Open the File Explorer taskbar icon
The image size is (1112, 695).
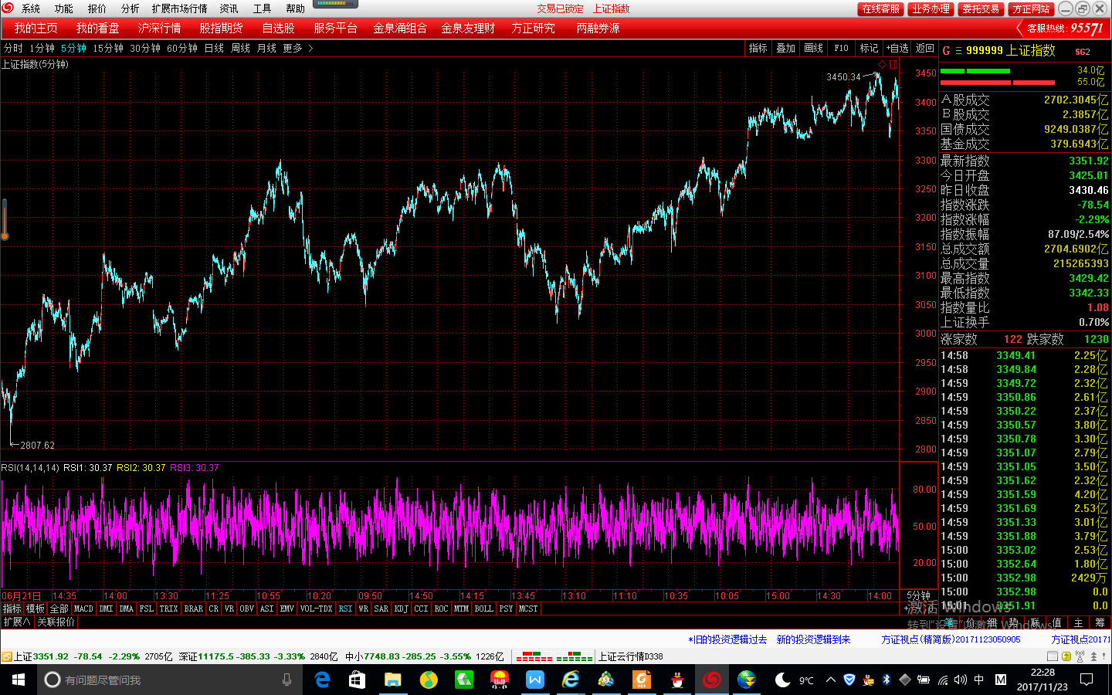393,680
